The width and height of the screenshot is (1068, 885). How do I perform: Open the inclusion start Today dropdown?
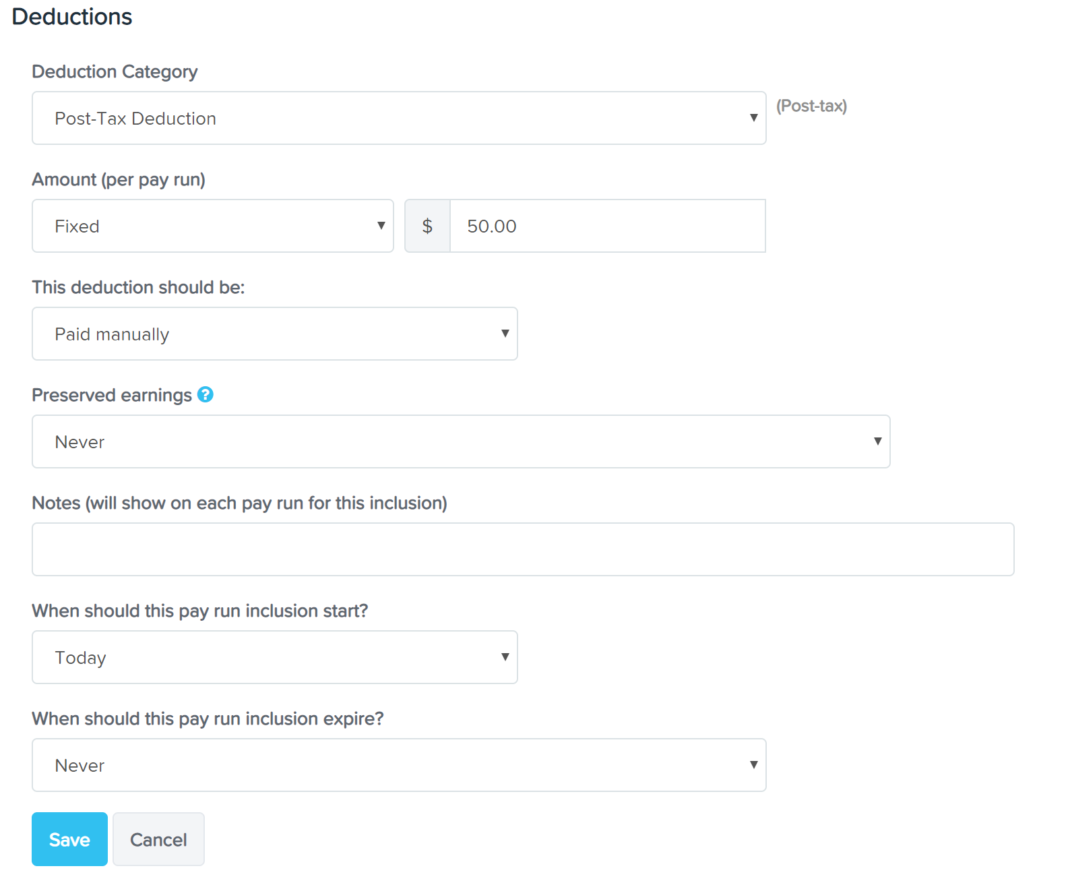pos(275,657)
